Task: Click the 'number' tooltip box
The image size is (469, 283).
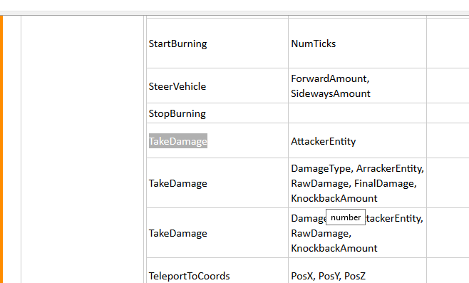Action: [346, 217]
